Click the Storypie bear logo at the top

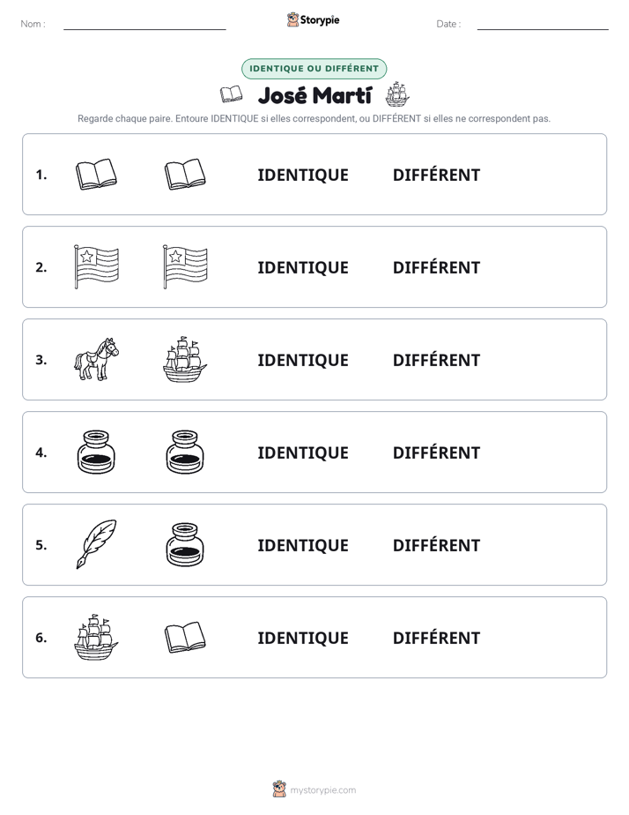[292, 19]
